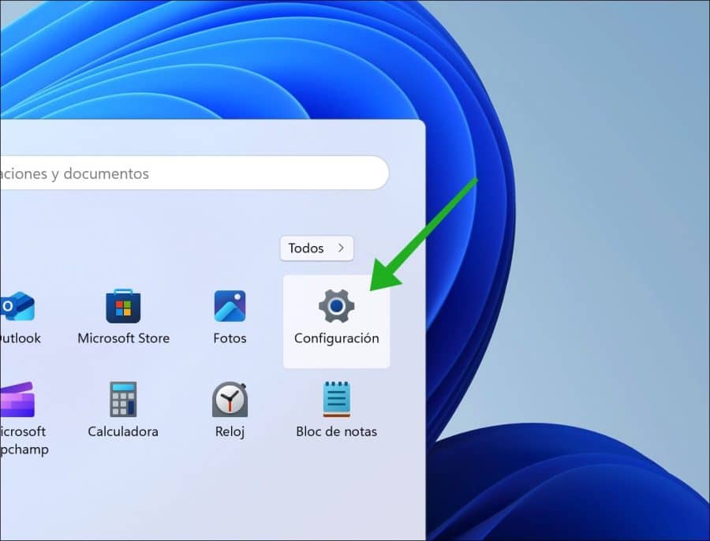This screenshot has width=710, height=541.
Task: Click the 'Fotos' label text
Action: pos(230,338)
